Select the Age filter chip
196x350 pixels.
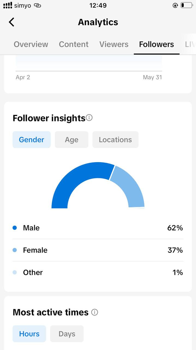coord(71,140)
